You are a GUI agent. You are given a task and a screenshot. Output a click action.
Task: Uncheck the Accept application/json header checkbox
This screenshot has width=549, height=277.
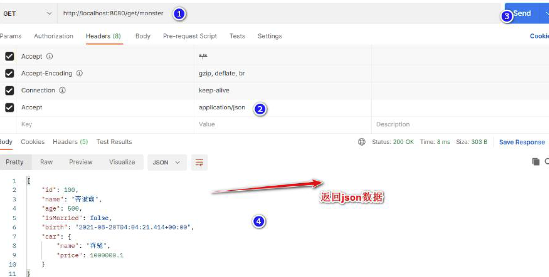[9, 108]
